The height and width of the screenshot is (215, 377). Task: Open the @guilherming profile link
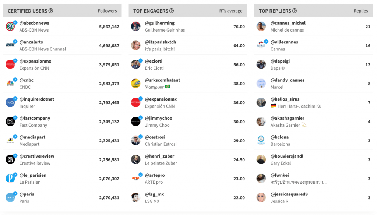[x=160, y=23]
